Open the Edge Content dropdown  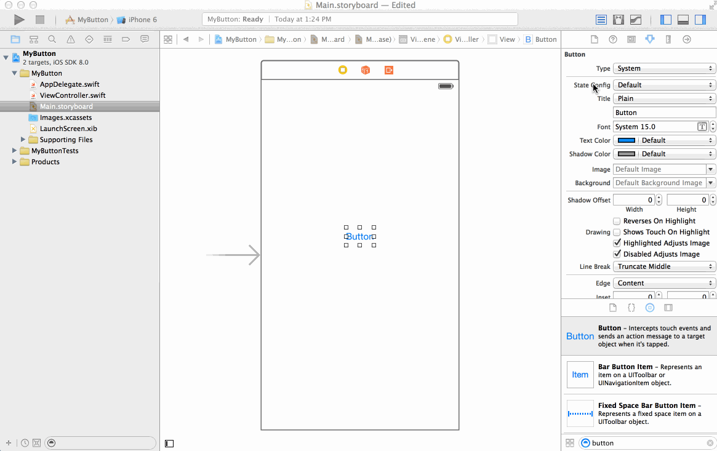(x=665, y=283)
